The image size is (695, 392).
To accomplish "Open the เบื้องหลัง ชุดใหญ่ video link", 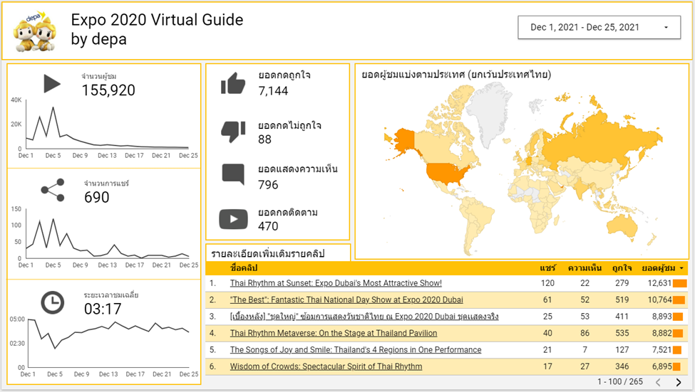I will (364, 317).
